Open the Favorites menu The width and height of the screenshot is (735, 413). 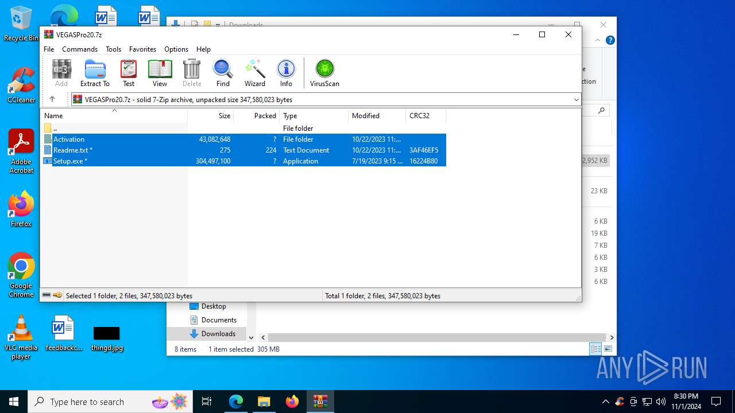coord(142,49)
